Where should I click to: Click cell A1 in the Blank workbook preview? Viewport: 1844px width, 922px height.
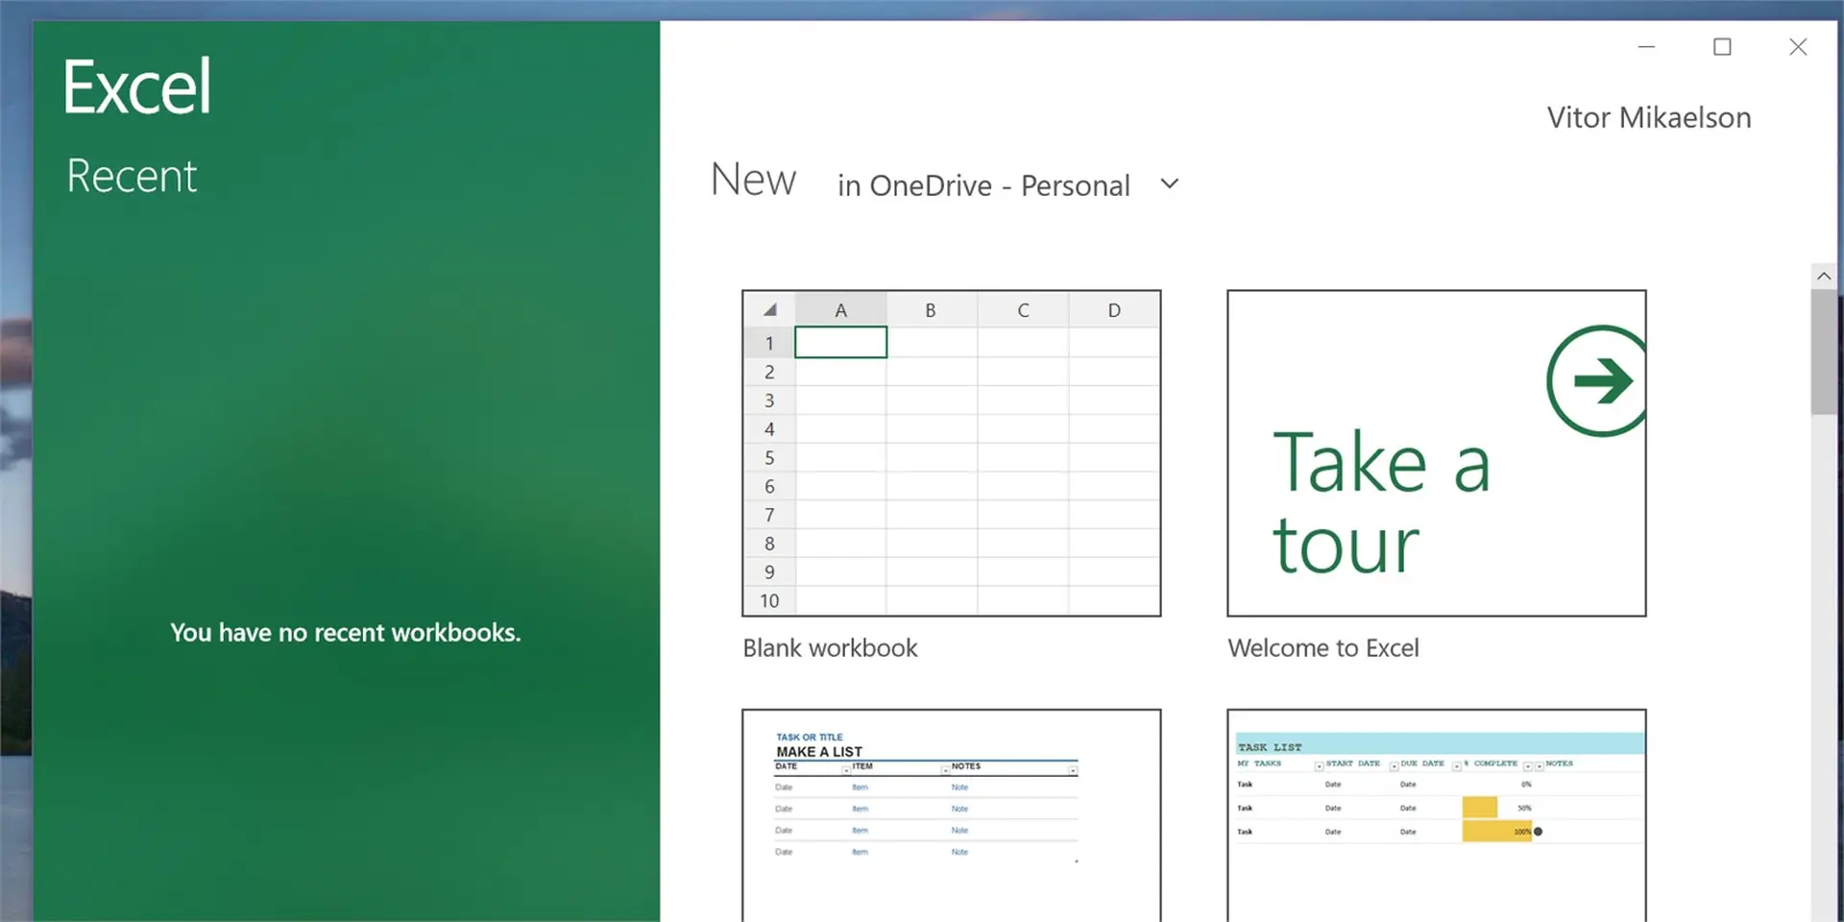point(840,342)
